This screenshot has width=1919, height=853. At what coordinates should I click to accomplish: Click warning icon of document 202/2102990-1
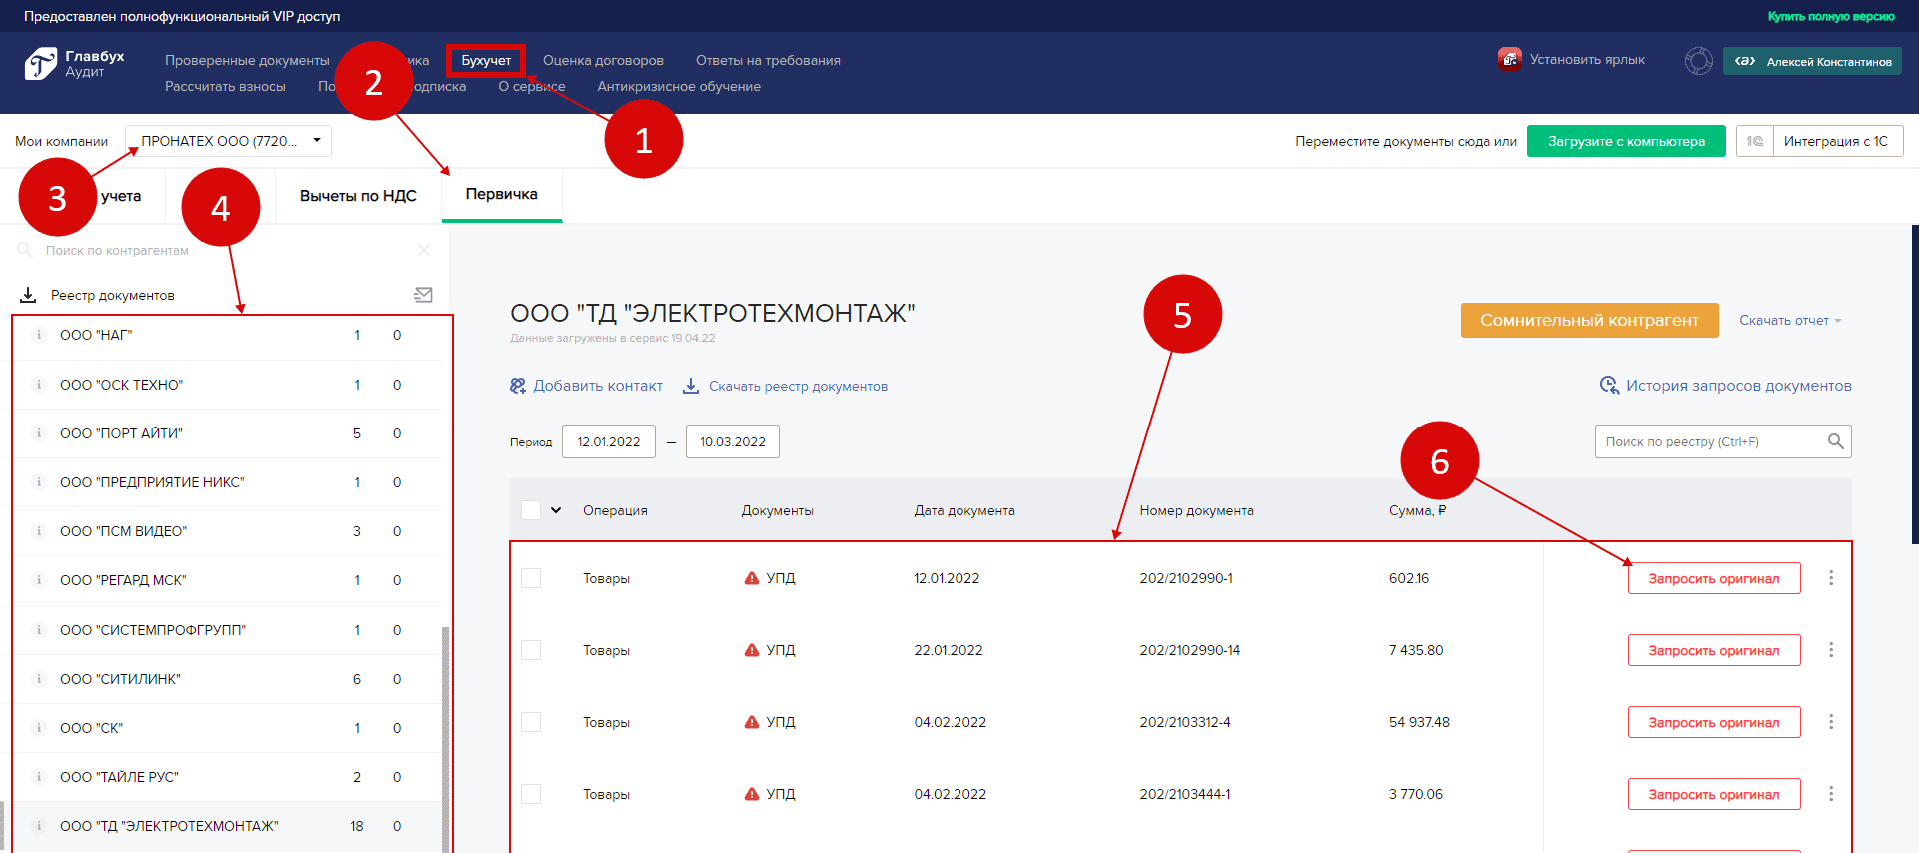(x=752, y=578)
